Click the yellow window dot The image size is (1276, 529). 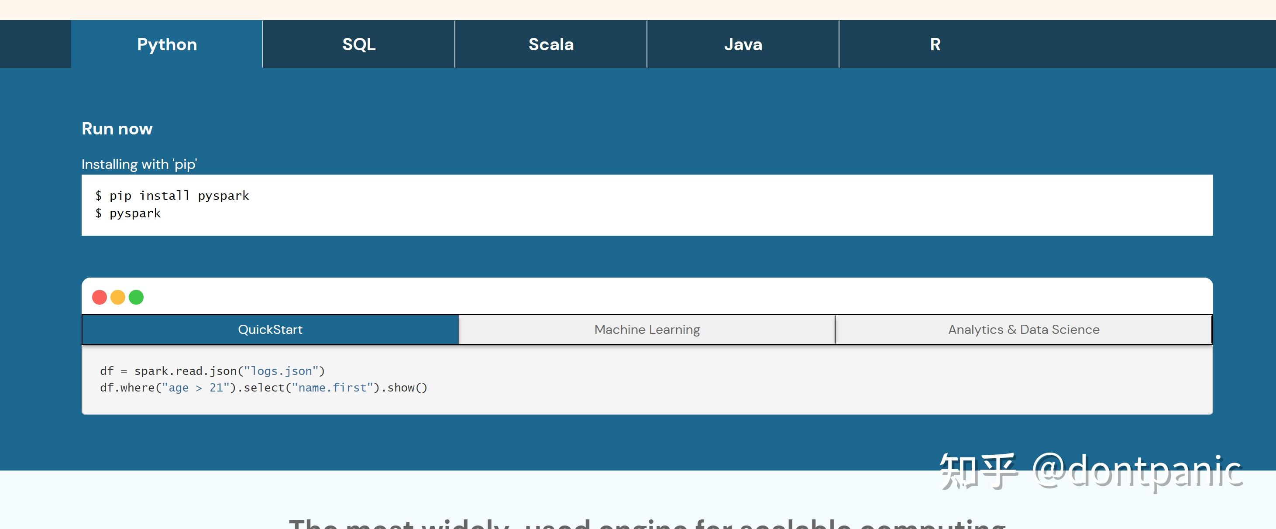[118, 297]
